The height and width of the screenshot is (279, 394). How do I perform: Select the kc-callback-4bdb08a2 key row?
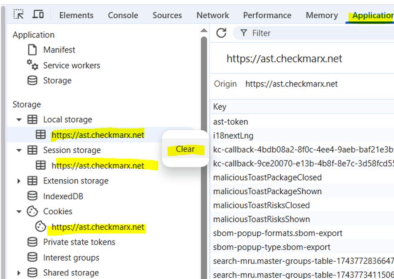pos(302,150)
